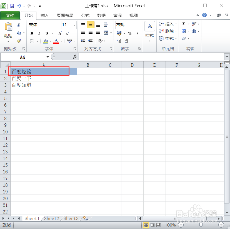230x229 pixels.
Task: Align text to top of cell
Action: click(83, 24)
